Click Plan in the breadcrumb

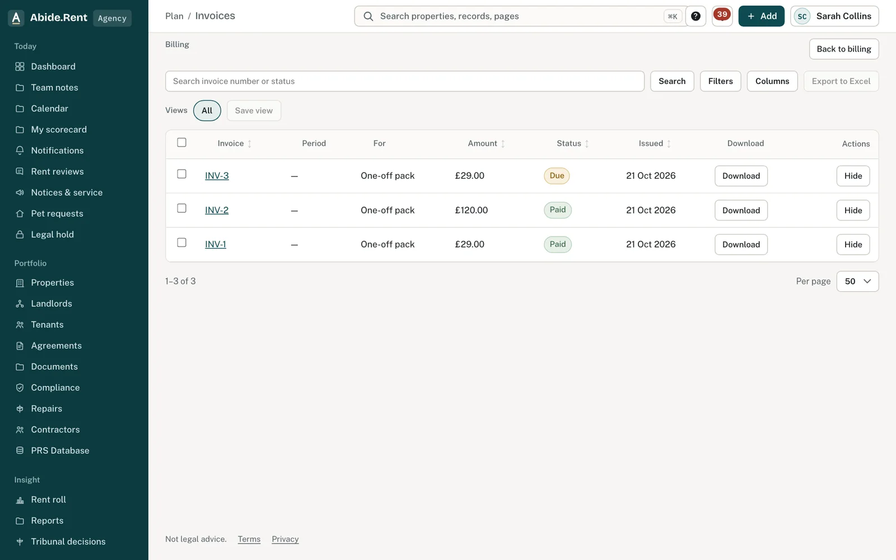pyautogui.click(x=174, y=16)
